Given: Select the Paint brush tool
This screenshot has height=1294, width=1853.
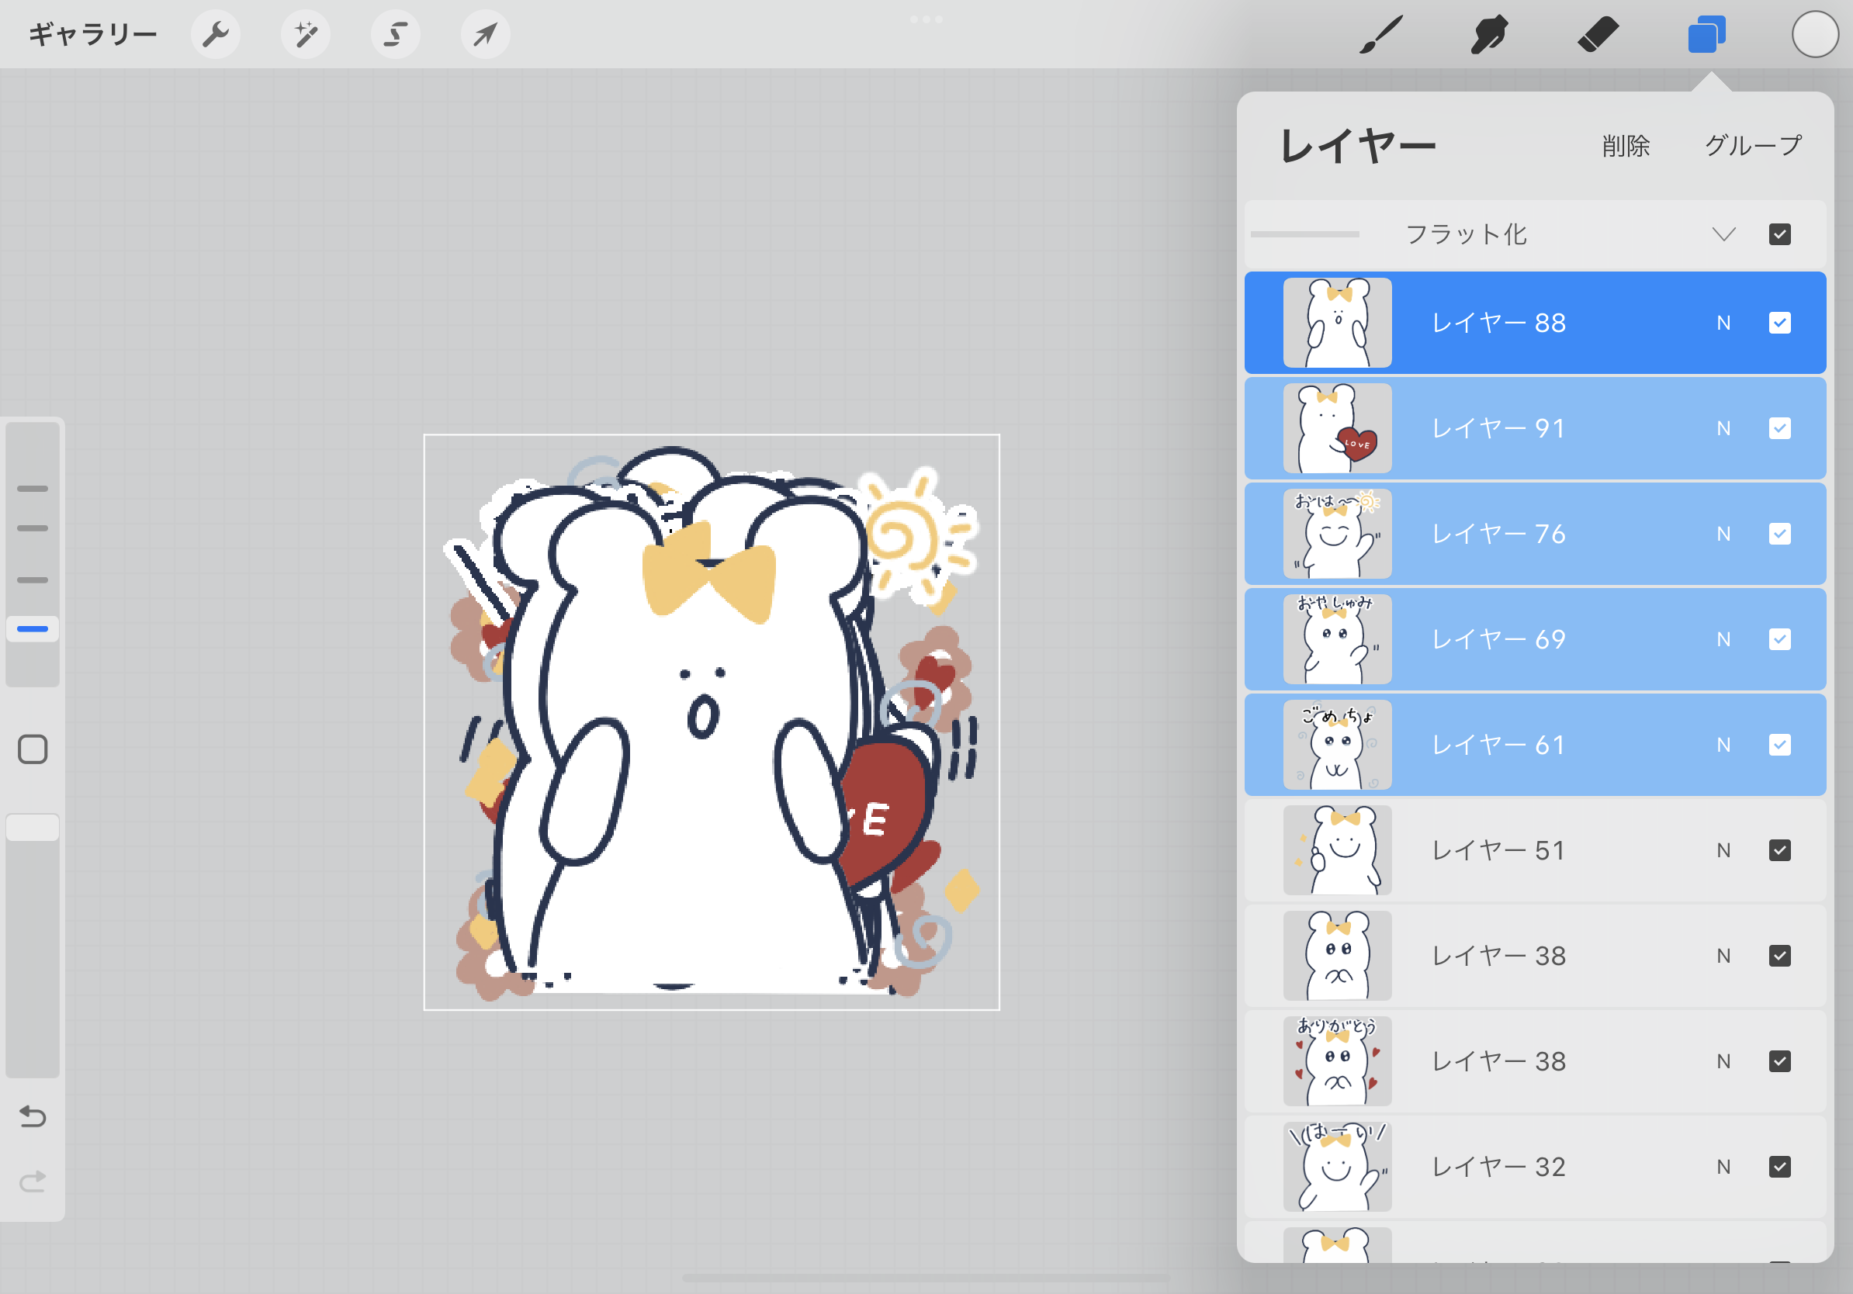Looking at the screenshot, I should [x=1381, y=35].
